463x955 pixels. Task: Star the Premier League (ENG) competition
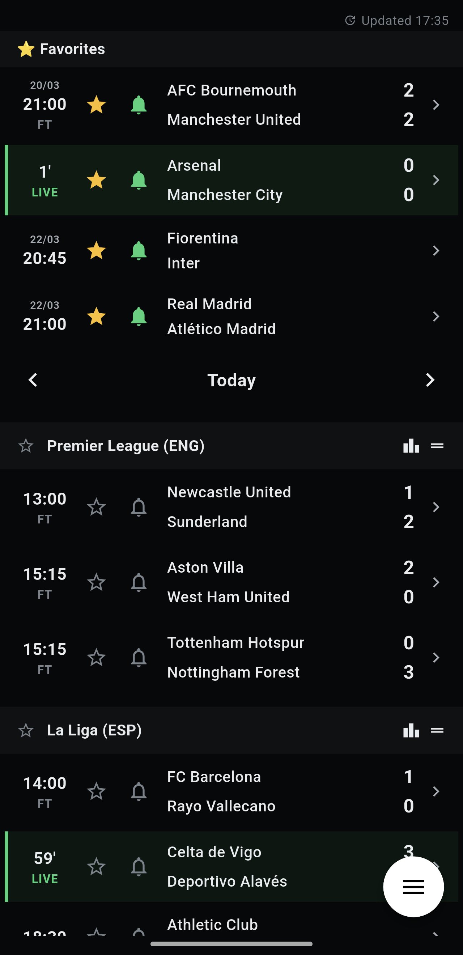[x=26, y=446]
